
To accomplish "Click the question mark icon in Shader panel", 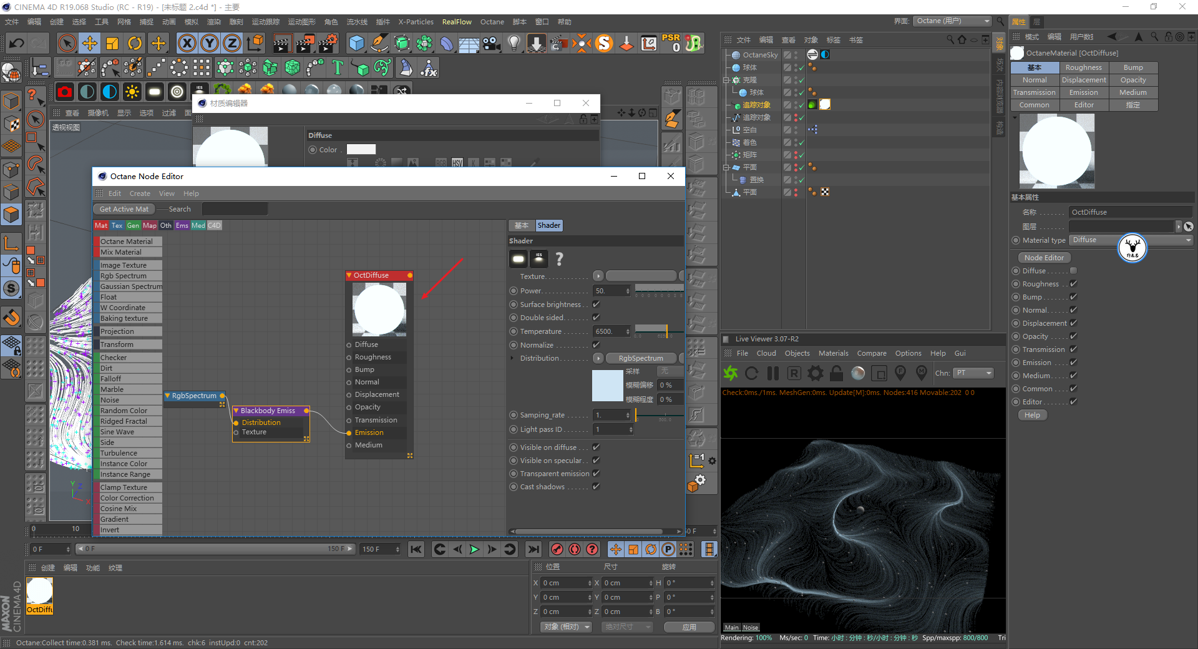I will pyautogui.click(x=559, y=259).
